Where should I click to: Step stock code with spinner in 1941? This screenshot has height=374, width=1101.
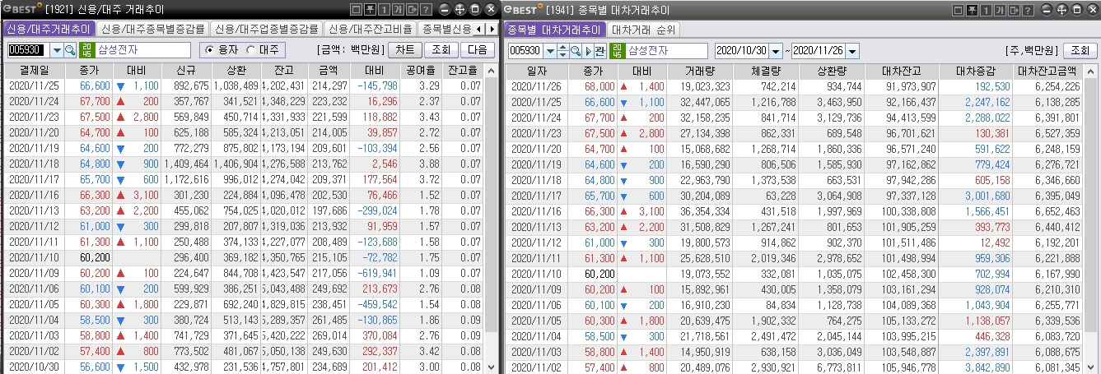pyautogui.click(x=562, y=51)
